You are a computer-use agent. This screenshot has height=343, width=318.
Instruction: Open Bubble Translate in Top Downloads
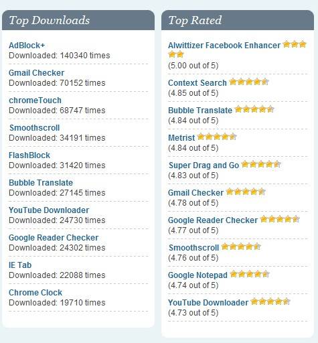click(x=41, y=183)
